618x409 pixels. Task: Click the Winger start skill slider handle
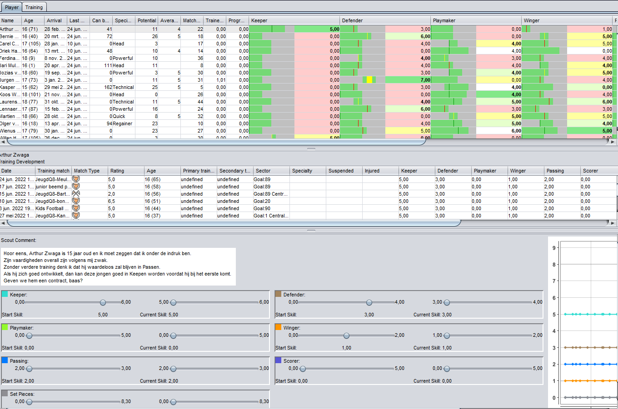coord(346,336)
